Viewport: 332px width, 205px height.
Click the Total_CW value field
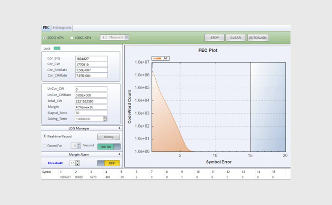(91, 101)
